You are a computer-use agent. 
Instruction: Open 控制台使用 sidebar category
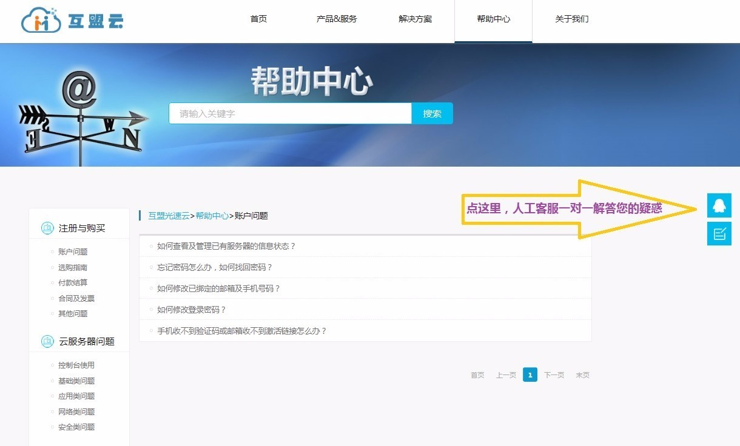coord(76,365)
